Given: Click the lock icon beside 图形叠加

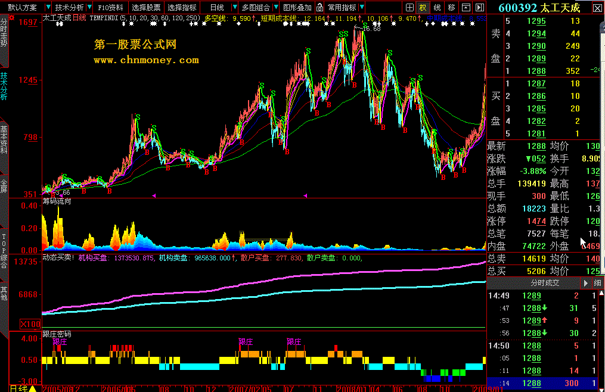Looking at the screenshot, I should click(x=319, y=7).
